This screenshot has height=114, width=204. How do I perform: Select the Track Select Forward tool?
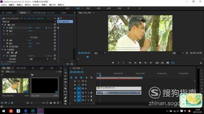tap(65, 73)
